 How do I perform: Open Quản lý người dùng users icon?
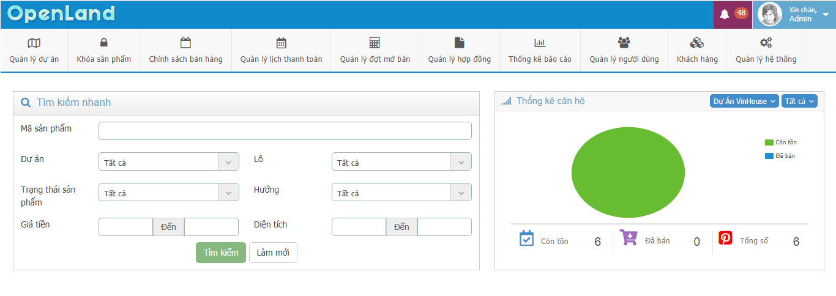(624, 43)
